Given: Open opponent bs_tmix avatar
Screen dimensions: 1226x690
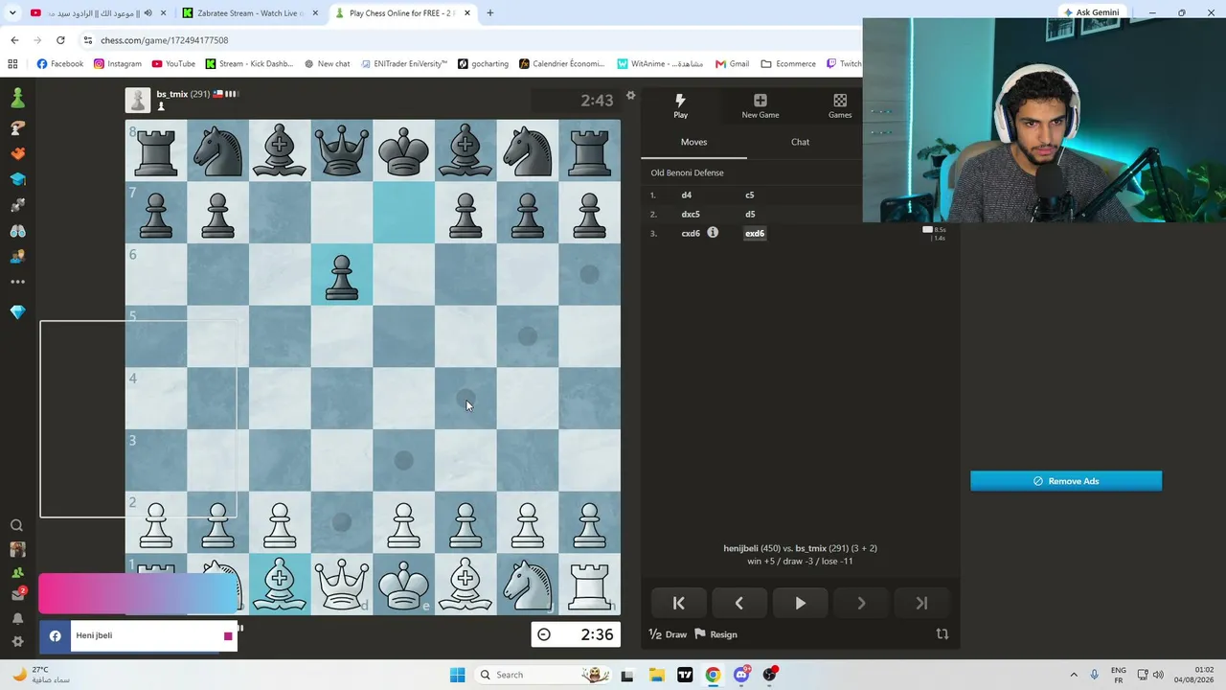Looking at the screenshot, I should [138, 101].
